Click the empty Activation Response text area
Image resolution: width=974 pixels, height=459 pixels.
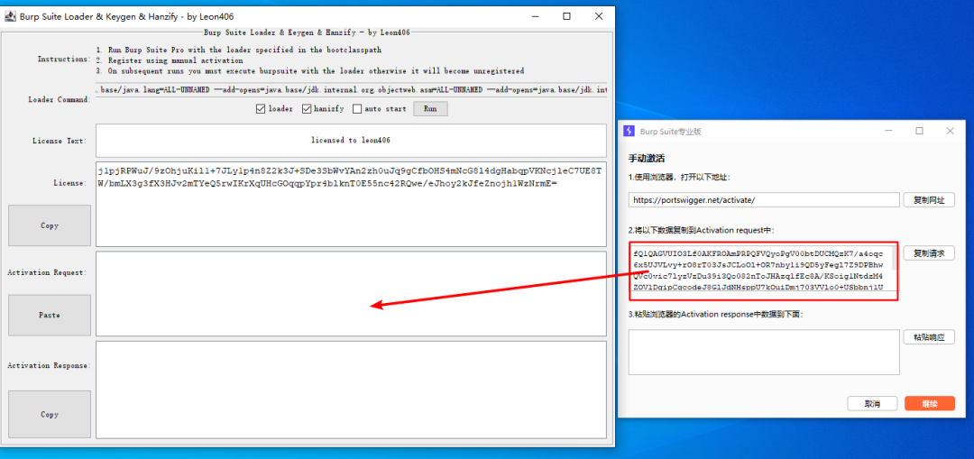(x=351, y=390)
